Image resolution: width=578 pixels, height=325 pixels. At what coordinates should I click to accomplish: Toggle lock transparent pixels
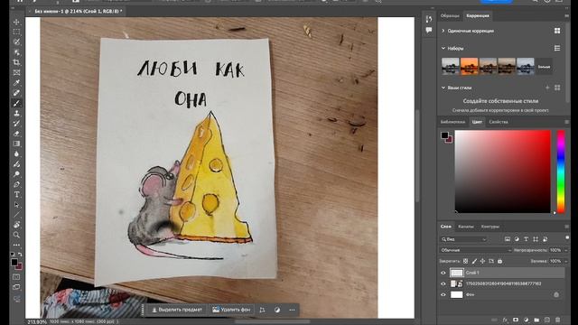pos(466,261)
